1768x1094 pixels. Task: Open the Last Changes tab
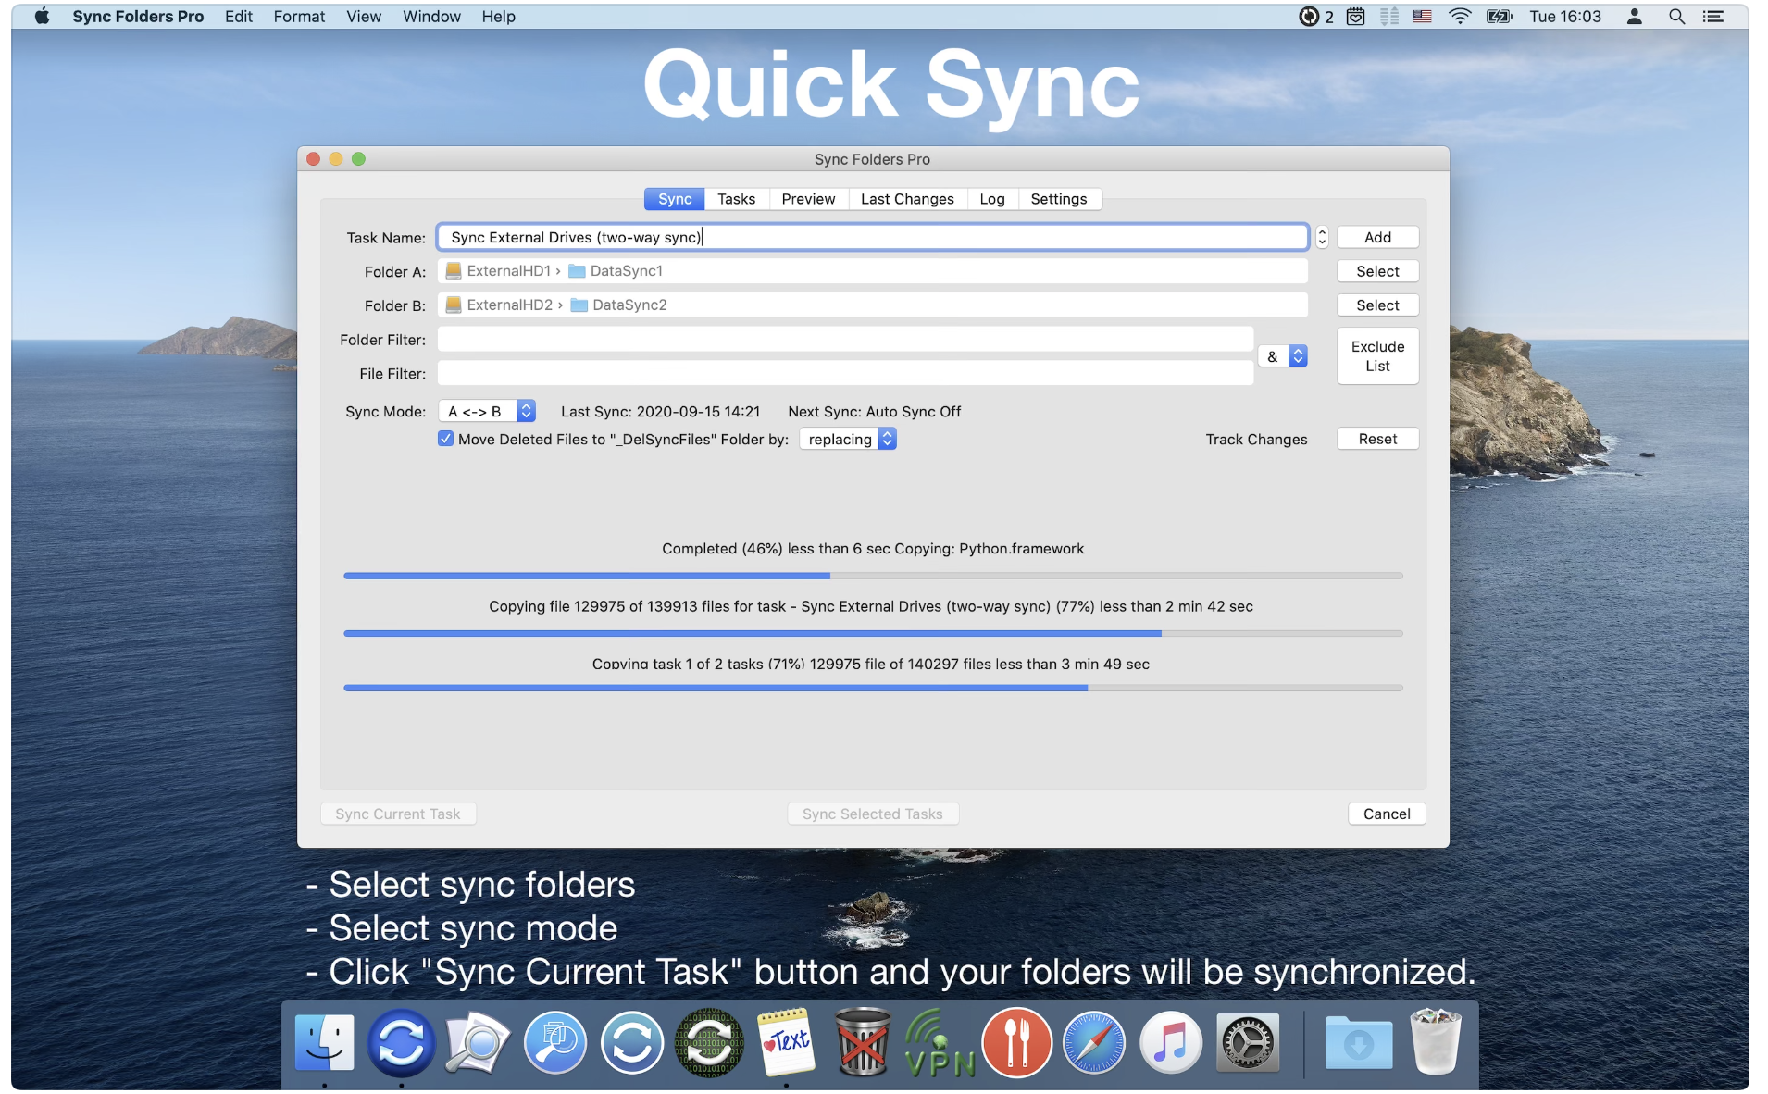click(x=906, y=199)
